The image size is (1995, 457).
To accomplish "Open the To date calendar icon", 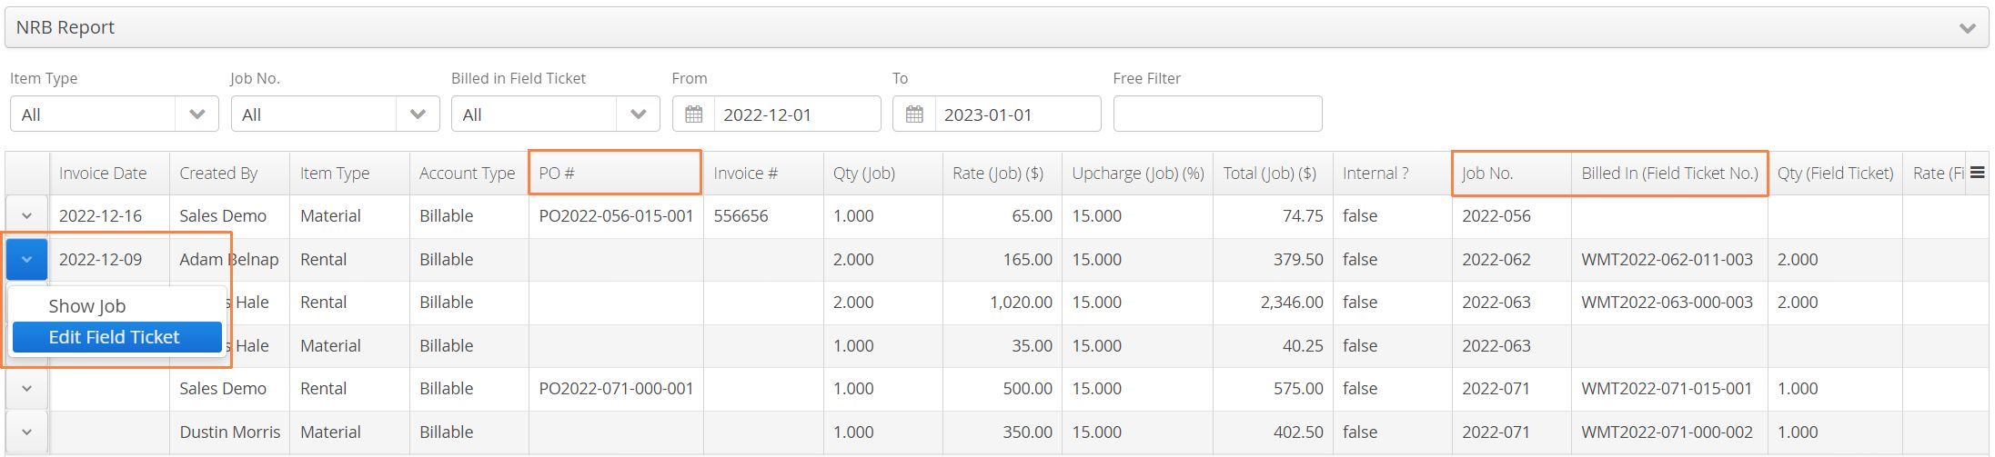I will (914, 114).
